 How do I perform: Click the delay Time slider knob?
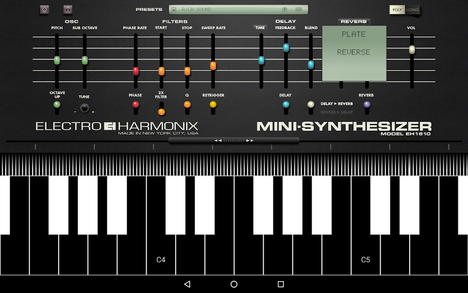[261, 60]
